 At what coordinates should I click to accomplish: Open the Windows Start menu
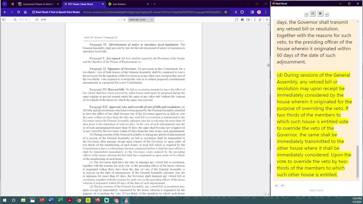[4, 200]
